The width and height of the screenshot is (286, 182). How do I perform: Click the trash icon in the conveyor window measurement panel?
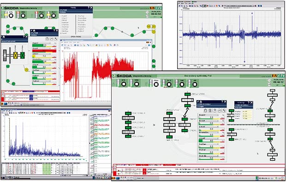point(210,110)
